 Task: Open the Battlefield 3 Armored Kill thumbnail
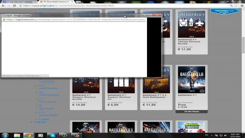[156, 127]
